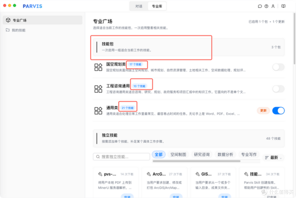The width and height of the screenshot is (296, 198).
Task: Open the GIS... skill card
Action: [213, 182]
